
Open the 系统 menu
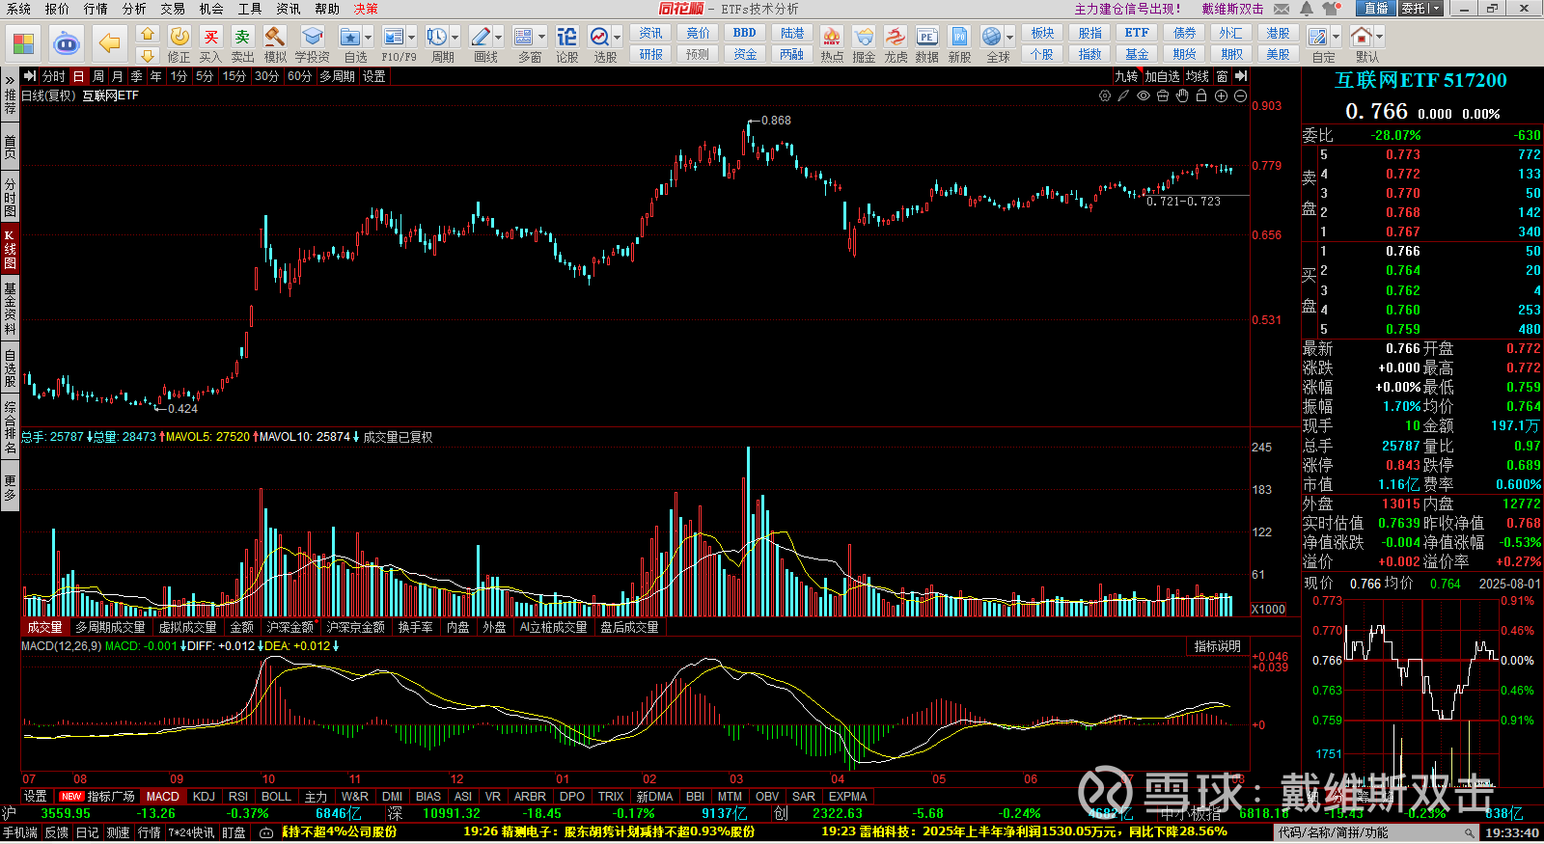point(18,9)
